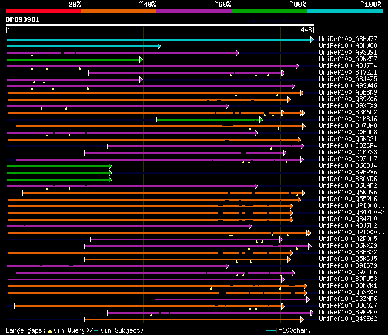Select the UniRef100_B9PU53 label
Viewport: 388px width, 335px height.
348,279
